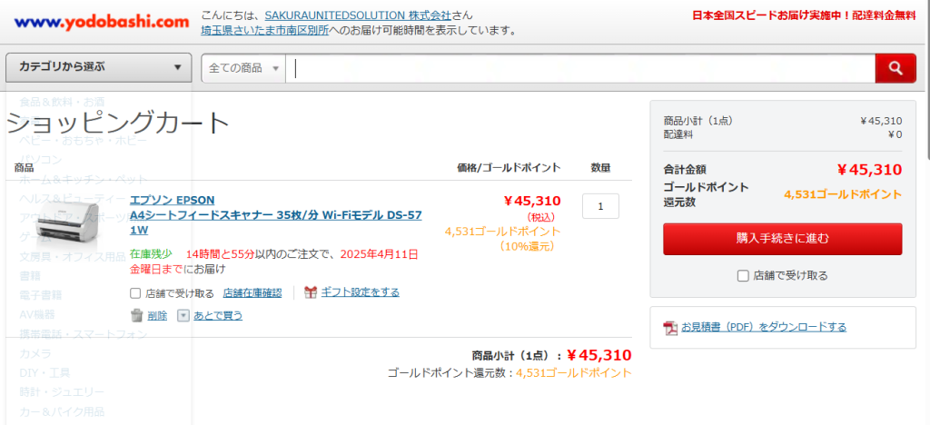Viewport: 930px width, 425px height.
Task: Open the 全ての商品 search filter dropdown
Action: click(243, 68)
